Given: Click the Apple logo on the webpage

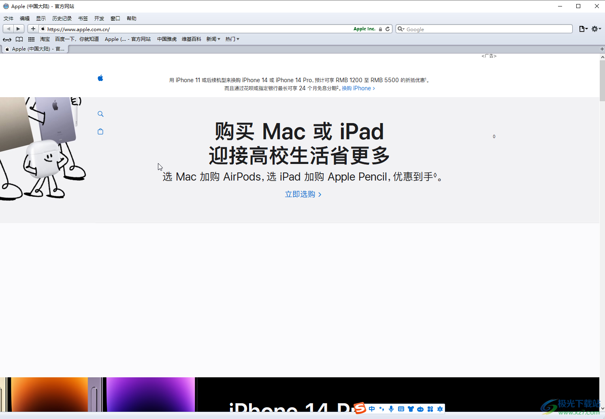Looking at the screenshot, I should [x=100, y=78].
